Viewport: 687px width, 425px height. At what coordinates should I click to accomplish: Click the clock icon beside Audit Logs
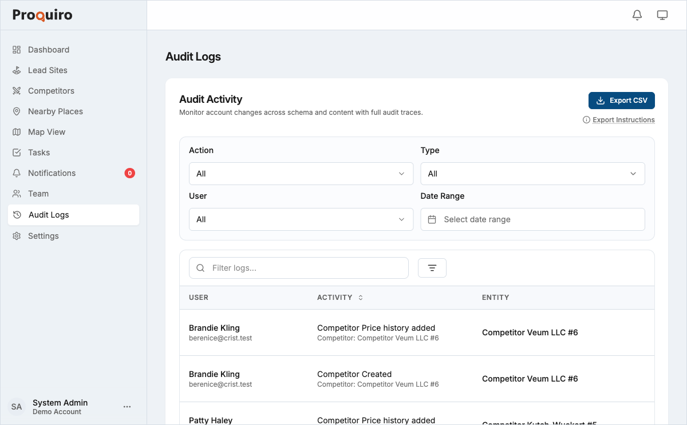tap(17, 214)
